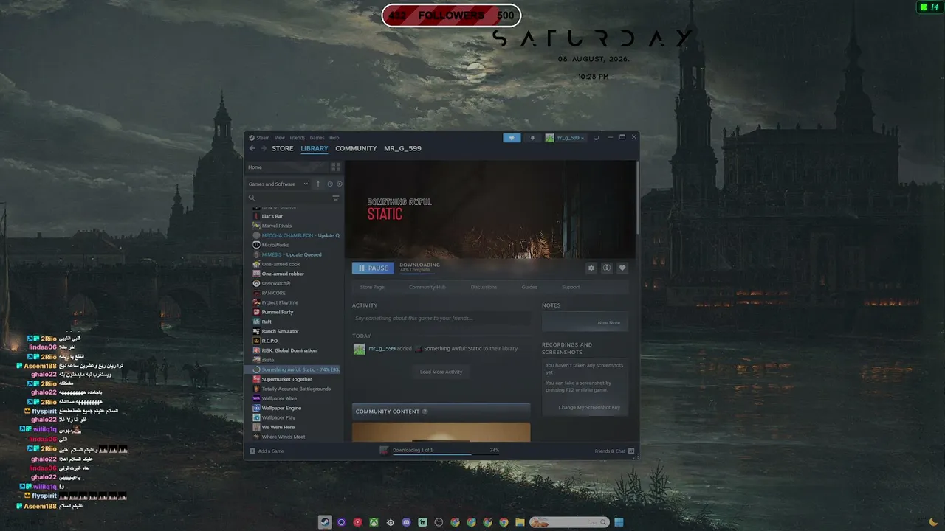
Task: Click the Marvel Rivals game icon
Action: click(x=256, y=226)
